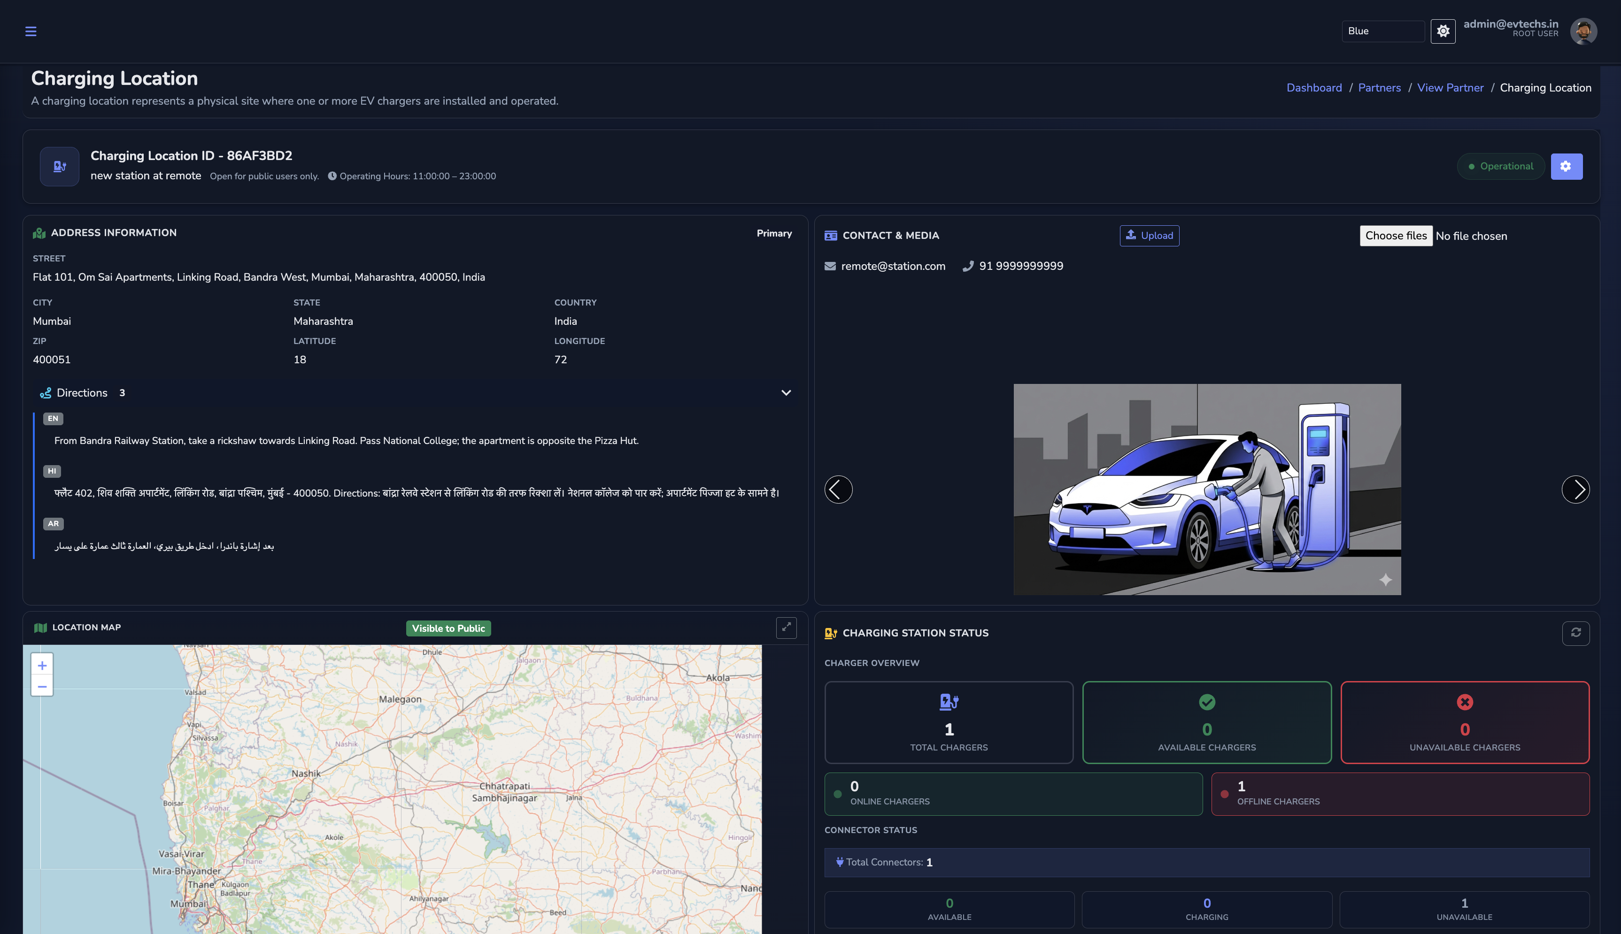The width and height of the screenshot is (1621, 934).
Task: Open the hamburger sidebar menu
Action: pyautogui.click(x=31, y=31)
